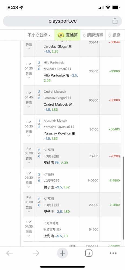Viewport: 125px width, 270px height.
Task: Open 詳情 link for 巫師 客 PK bet
Action: point(29,158)
